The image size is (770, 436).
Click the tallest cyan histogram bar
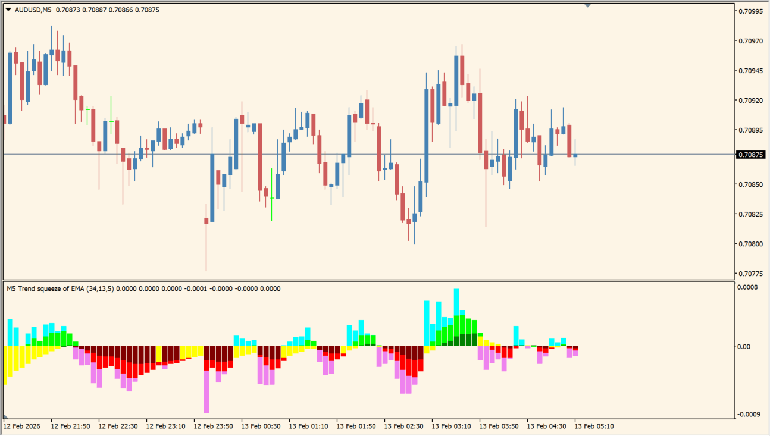(x=456, y=300)
